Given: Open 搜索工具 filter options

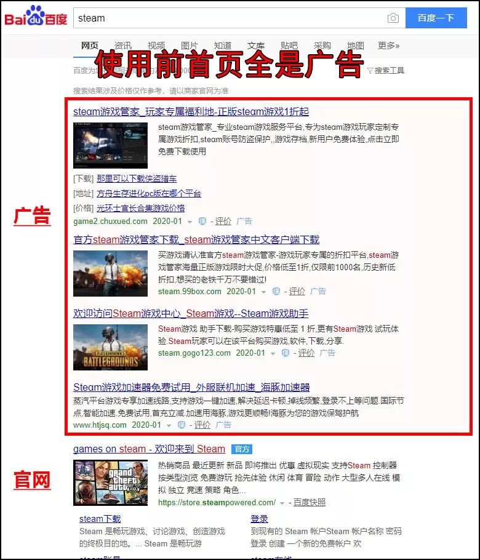Looking at the screenshot, I should click(386, 70).
